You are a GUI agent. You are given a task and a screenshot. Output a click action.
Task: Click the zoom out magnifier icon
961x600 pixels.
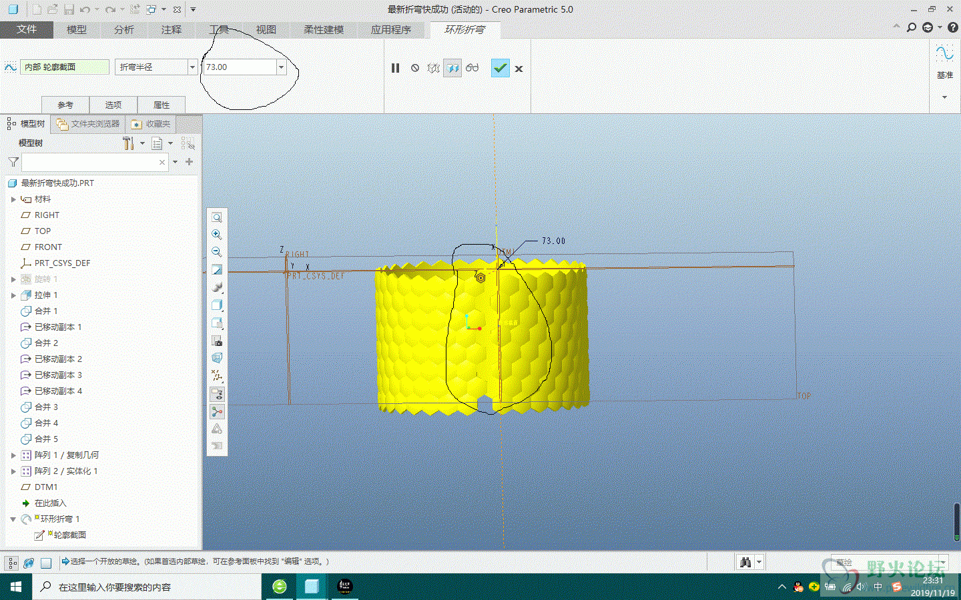click(x=217, y=252)
